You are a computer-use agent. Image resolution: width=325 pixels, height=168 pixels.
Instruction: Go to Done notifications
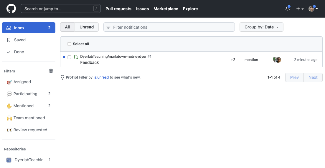tap(19, 52)
